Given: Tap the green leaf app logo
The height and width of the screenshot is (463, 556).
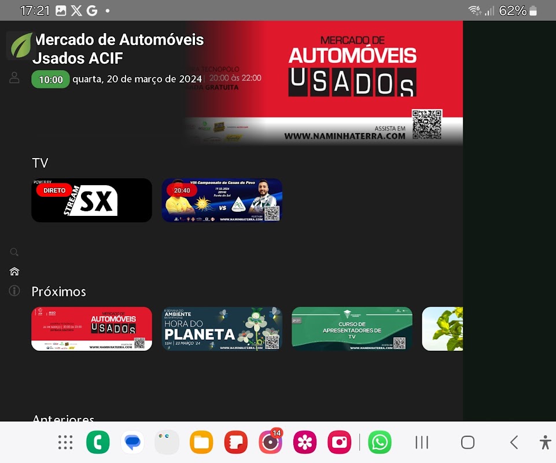Looking at the screenshot, I should (21, 45).
